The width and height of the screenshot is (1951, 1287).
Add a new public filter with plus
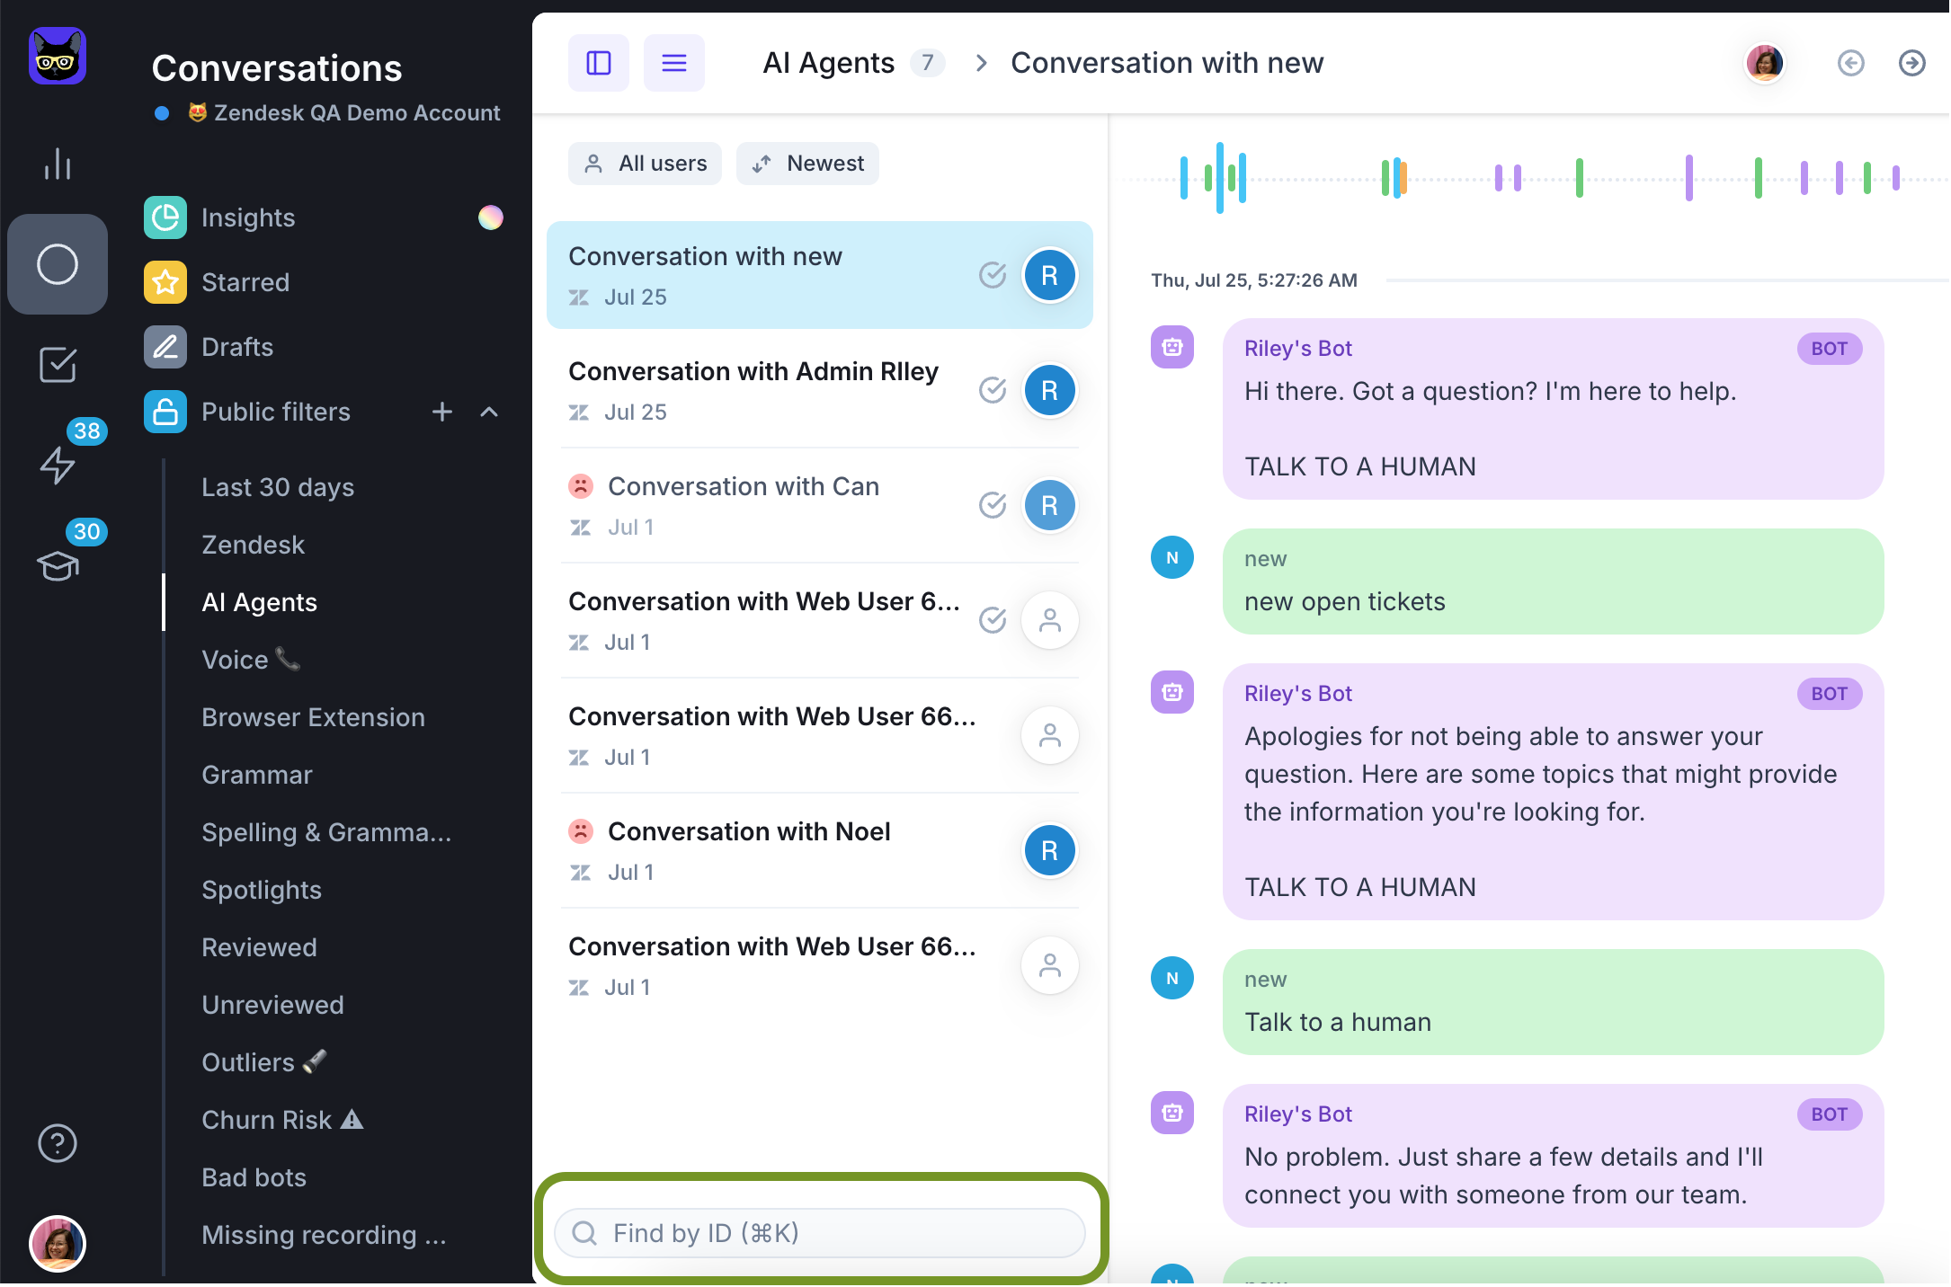pyautogui.click(x=441, y=412)
